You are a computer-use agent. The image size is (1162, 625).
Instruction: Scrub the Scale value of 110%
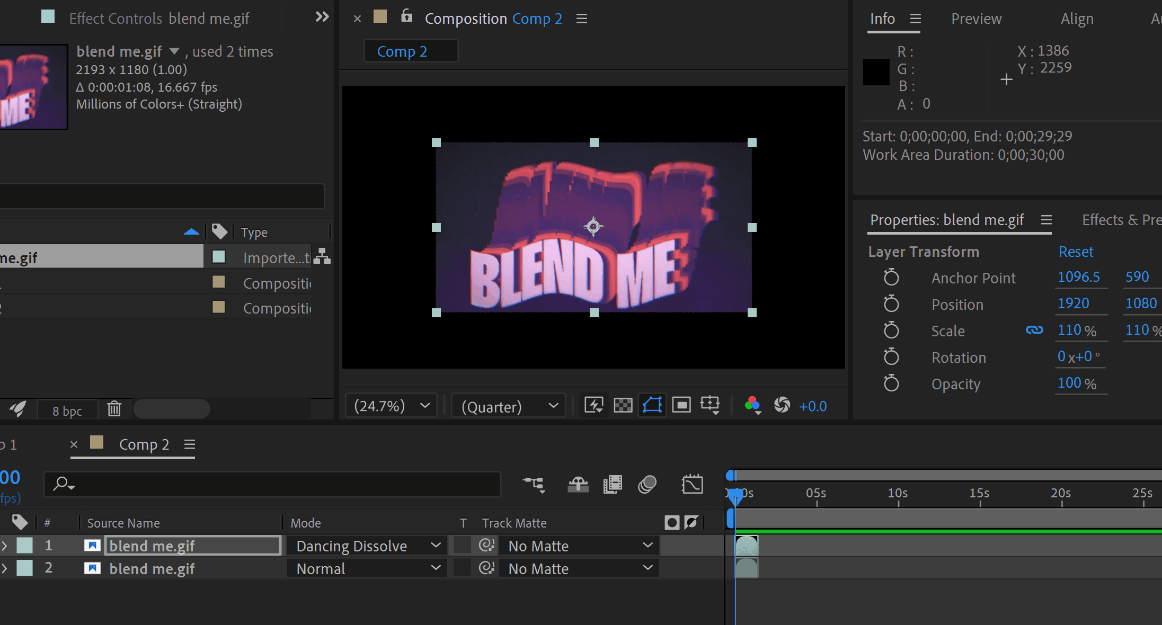(1078, 330)
